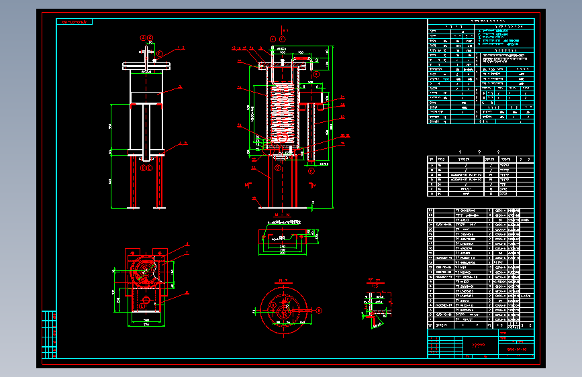582x377 pixels.
Task: Select the M-N bracket section detail
Action: tap(288, 235)
